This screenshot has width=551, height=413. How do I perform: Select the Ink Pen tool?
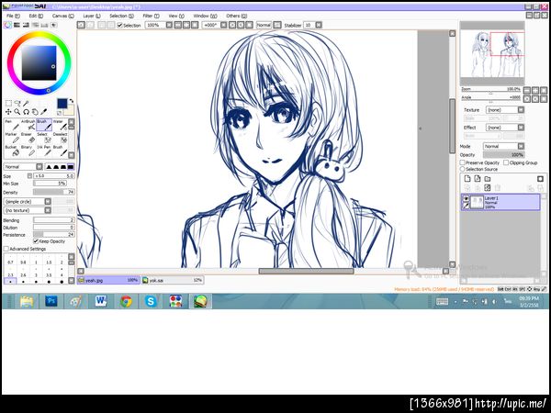(x=44, y=151)
